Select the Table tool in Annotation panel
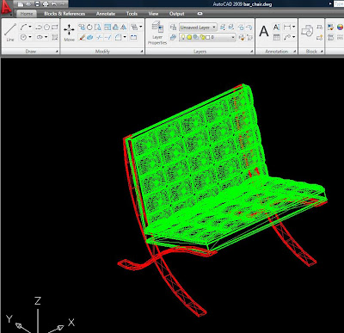 point(276,37)
